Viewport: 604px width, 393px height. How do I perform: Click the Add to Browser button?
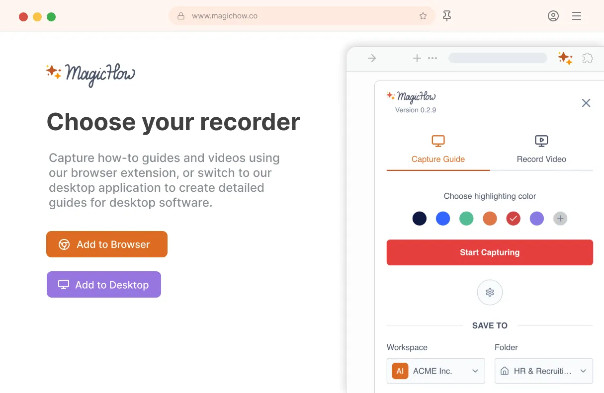pos(107,244)
